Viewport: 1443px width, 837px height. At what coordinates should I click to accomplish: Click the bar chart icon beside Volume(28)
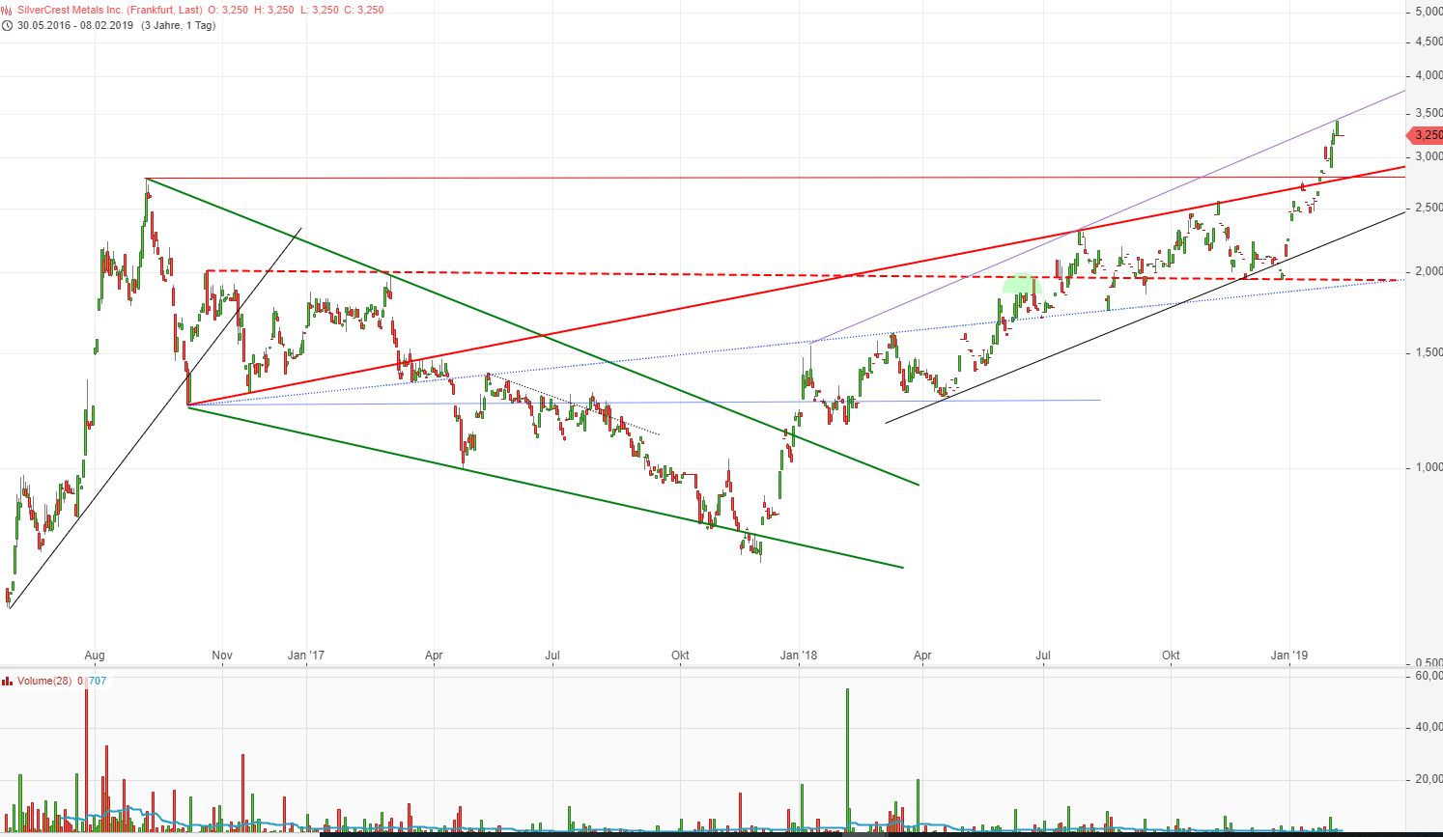8,681
